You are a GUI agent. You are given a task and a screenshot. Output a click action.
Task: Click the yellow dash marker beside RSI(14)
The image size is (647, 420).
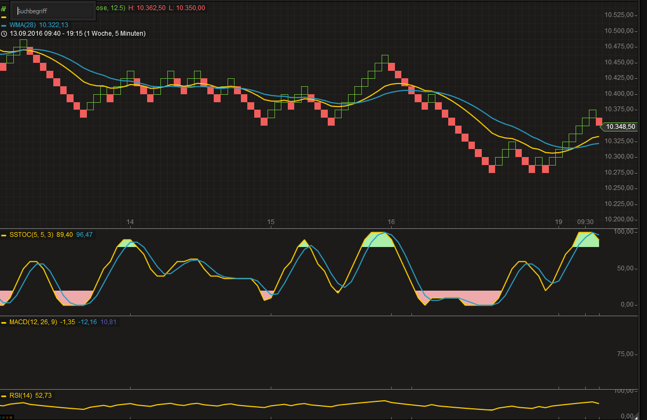[x=3, y=396]
